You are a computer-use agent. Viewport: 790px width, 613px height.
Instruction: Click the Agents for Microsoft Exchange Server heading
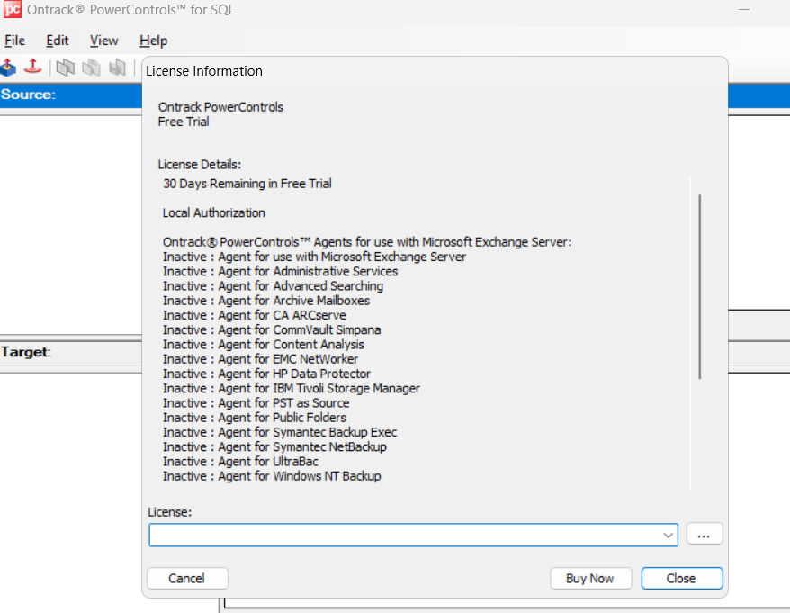[x=367, y=242]
